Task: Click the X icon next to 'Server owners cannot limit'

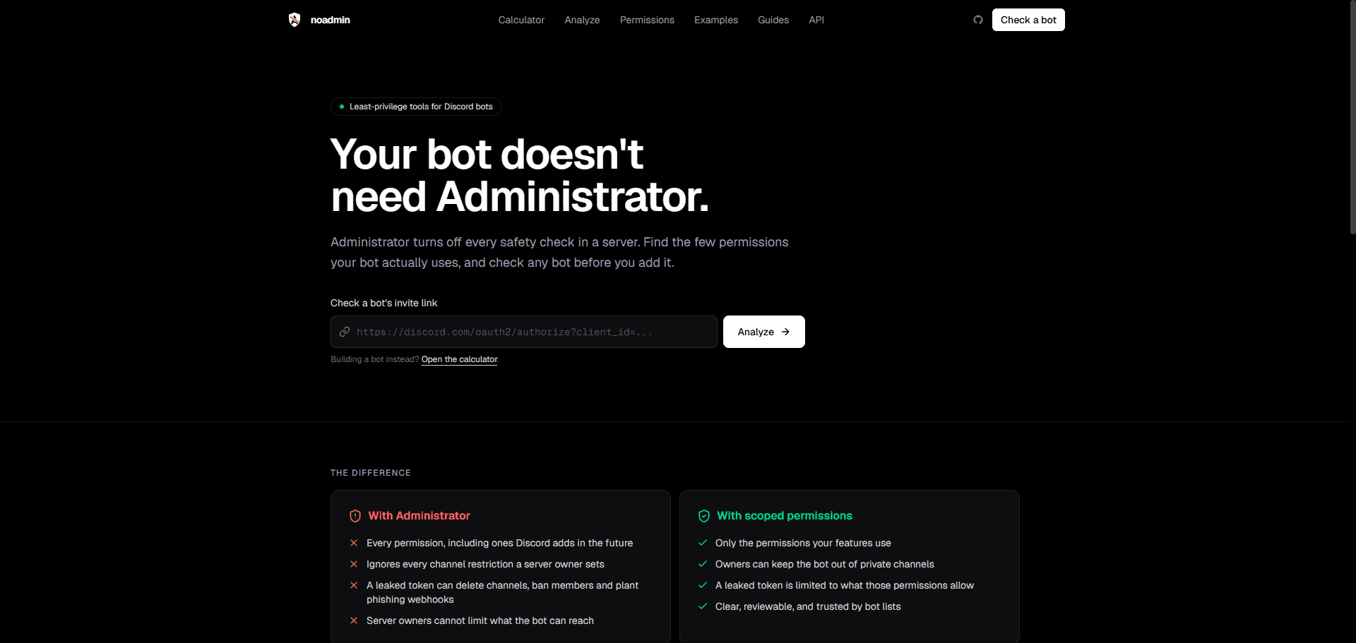Action: pyautogui.click(x=354, y=620)
